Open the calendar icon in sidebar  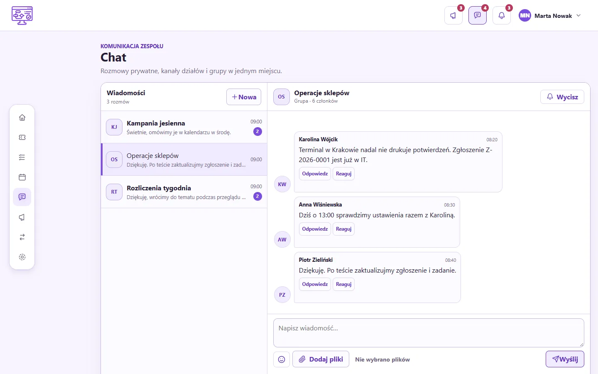(x=22, y=177)
